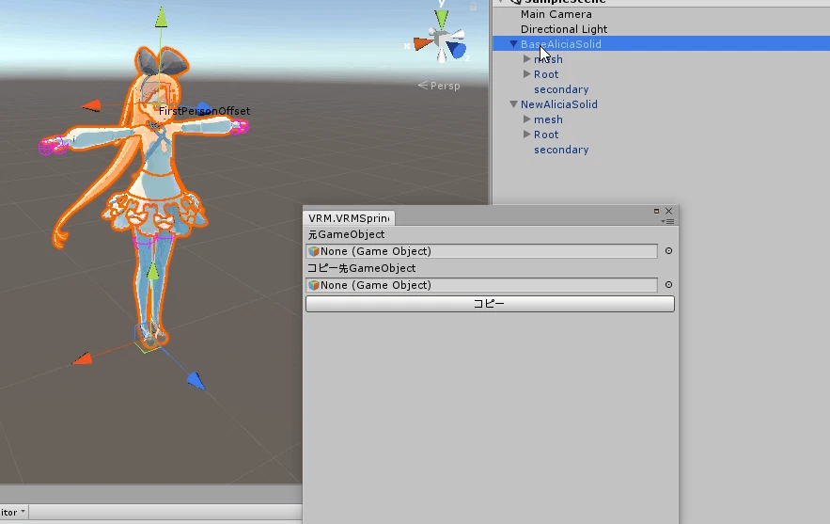Open the VRM window options menu
830x524 pixels.
tap(667, 221)
